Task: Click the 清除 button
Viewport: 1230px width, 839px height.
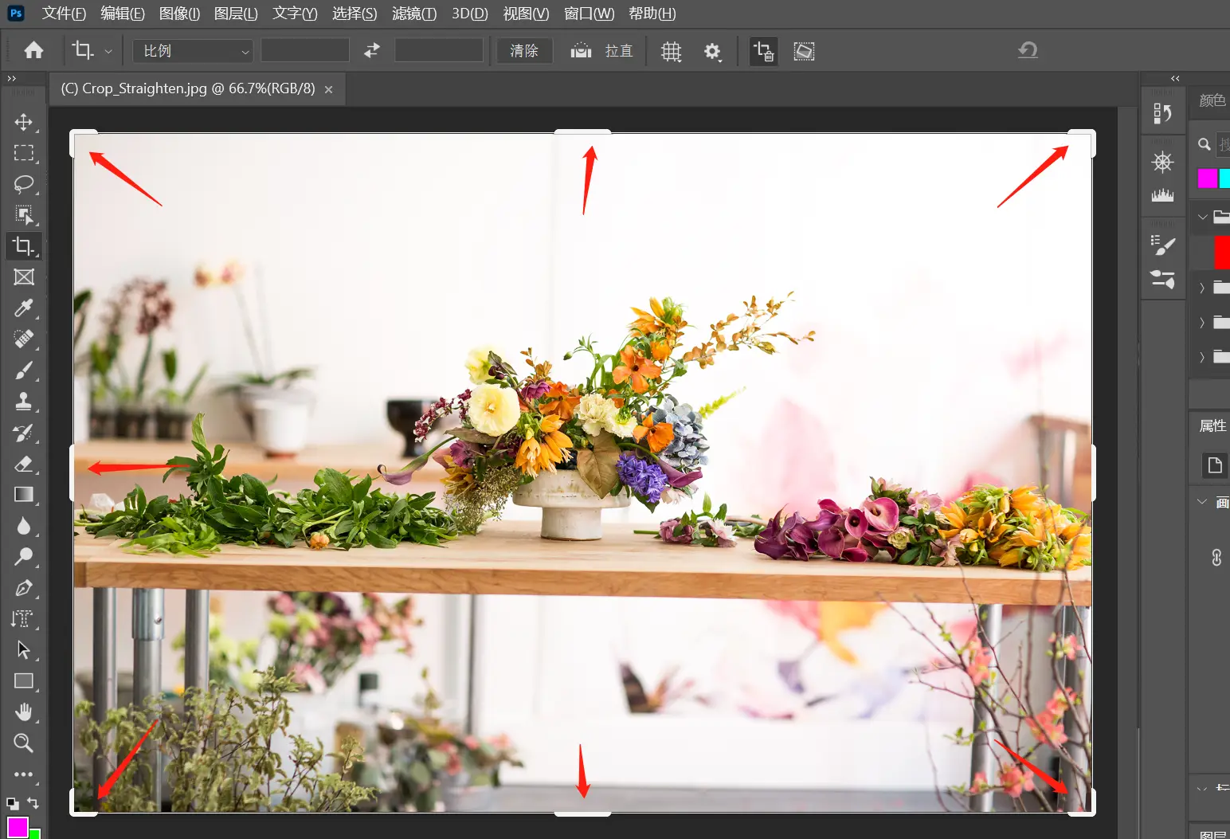Action: click(x=523, y=51)
